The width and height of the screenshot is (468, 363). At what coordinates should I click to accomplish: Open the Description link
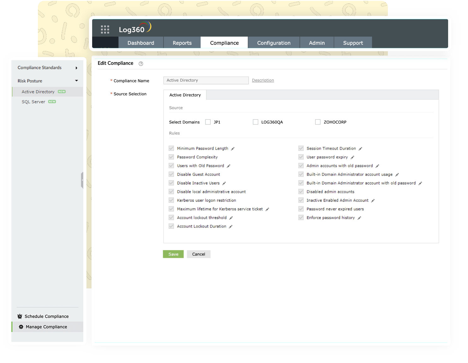click(x=263, y=80)
